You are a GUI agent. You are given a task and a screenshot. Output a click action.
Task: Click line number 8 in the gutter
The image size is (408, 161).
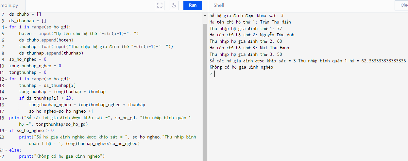click(x=3, y=53)
